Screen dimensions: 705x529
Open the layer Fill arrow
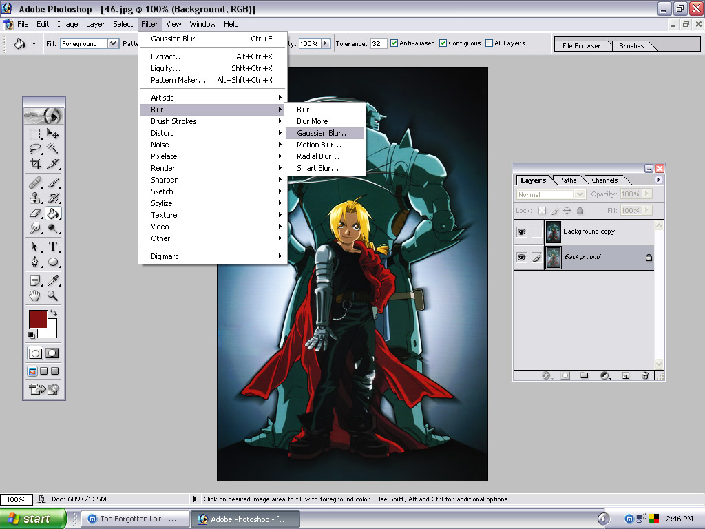coord(646,210)
